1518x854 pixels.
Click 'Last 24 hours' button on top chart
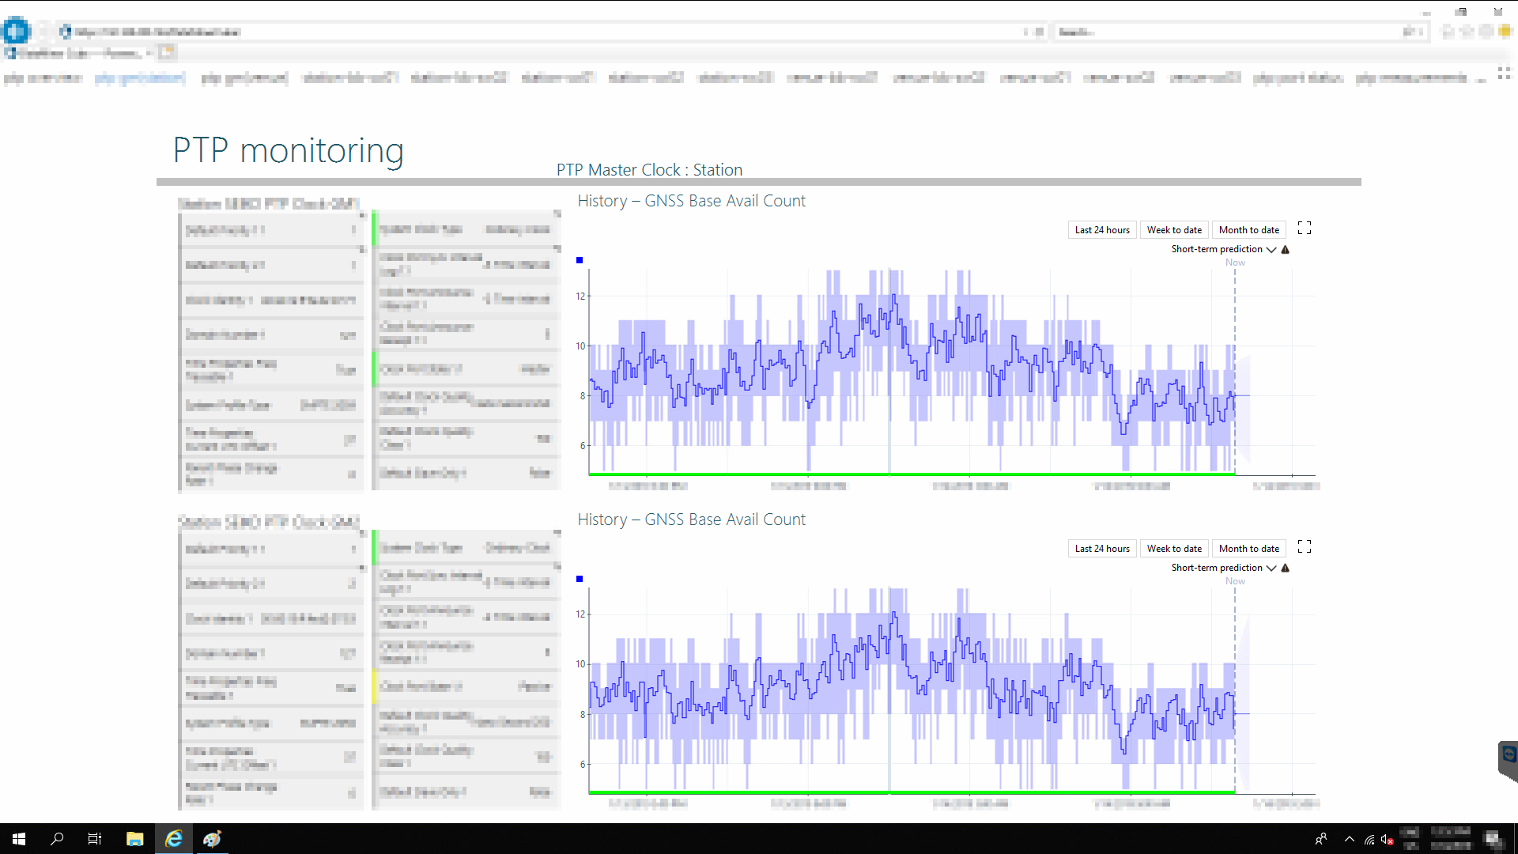(x=1101, y=229)
